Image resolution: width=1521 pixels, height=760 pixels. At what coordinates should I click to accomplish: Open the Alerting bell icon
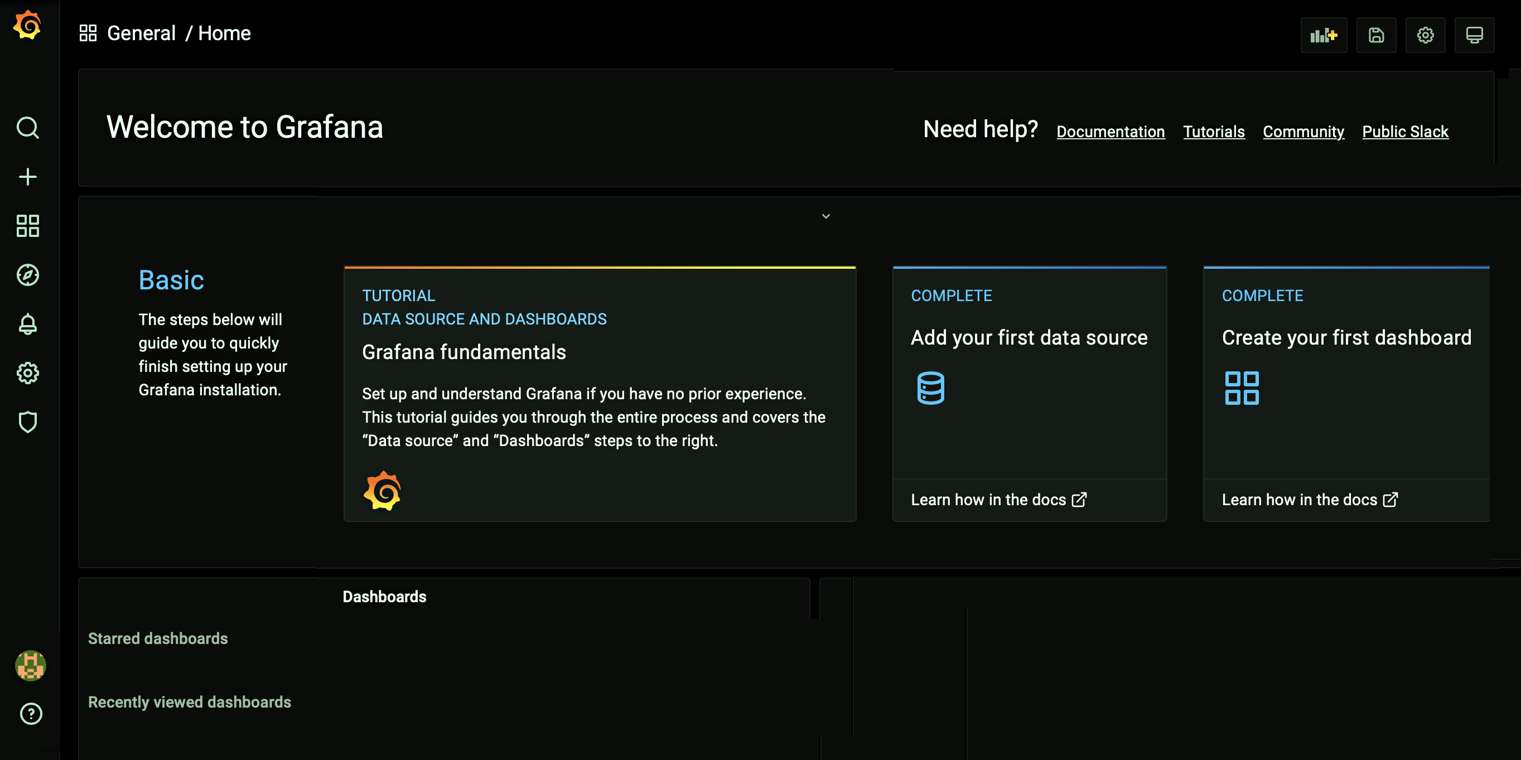point(27,324)
